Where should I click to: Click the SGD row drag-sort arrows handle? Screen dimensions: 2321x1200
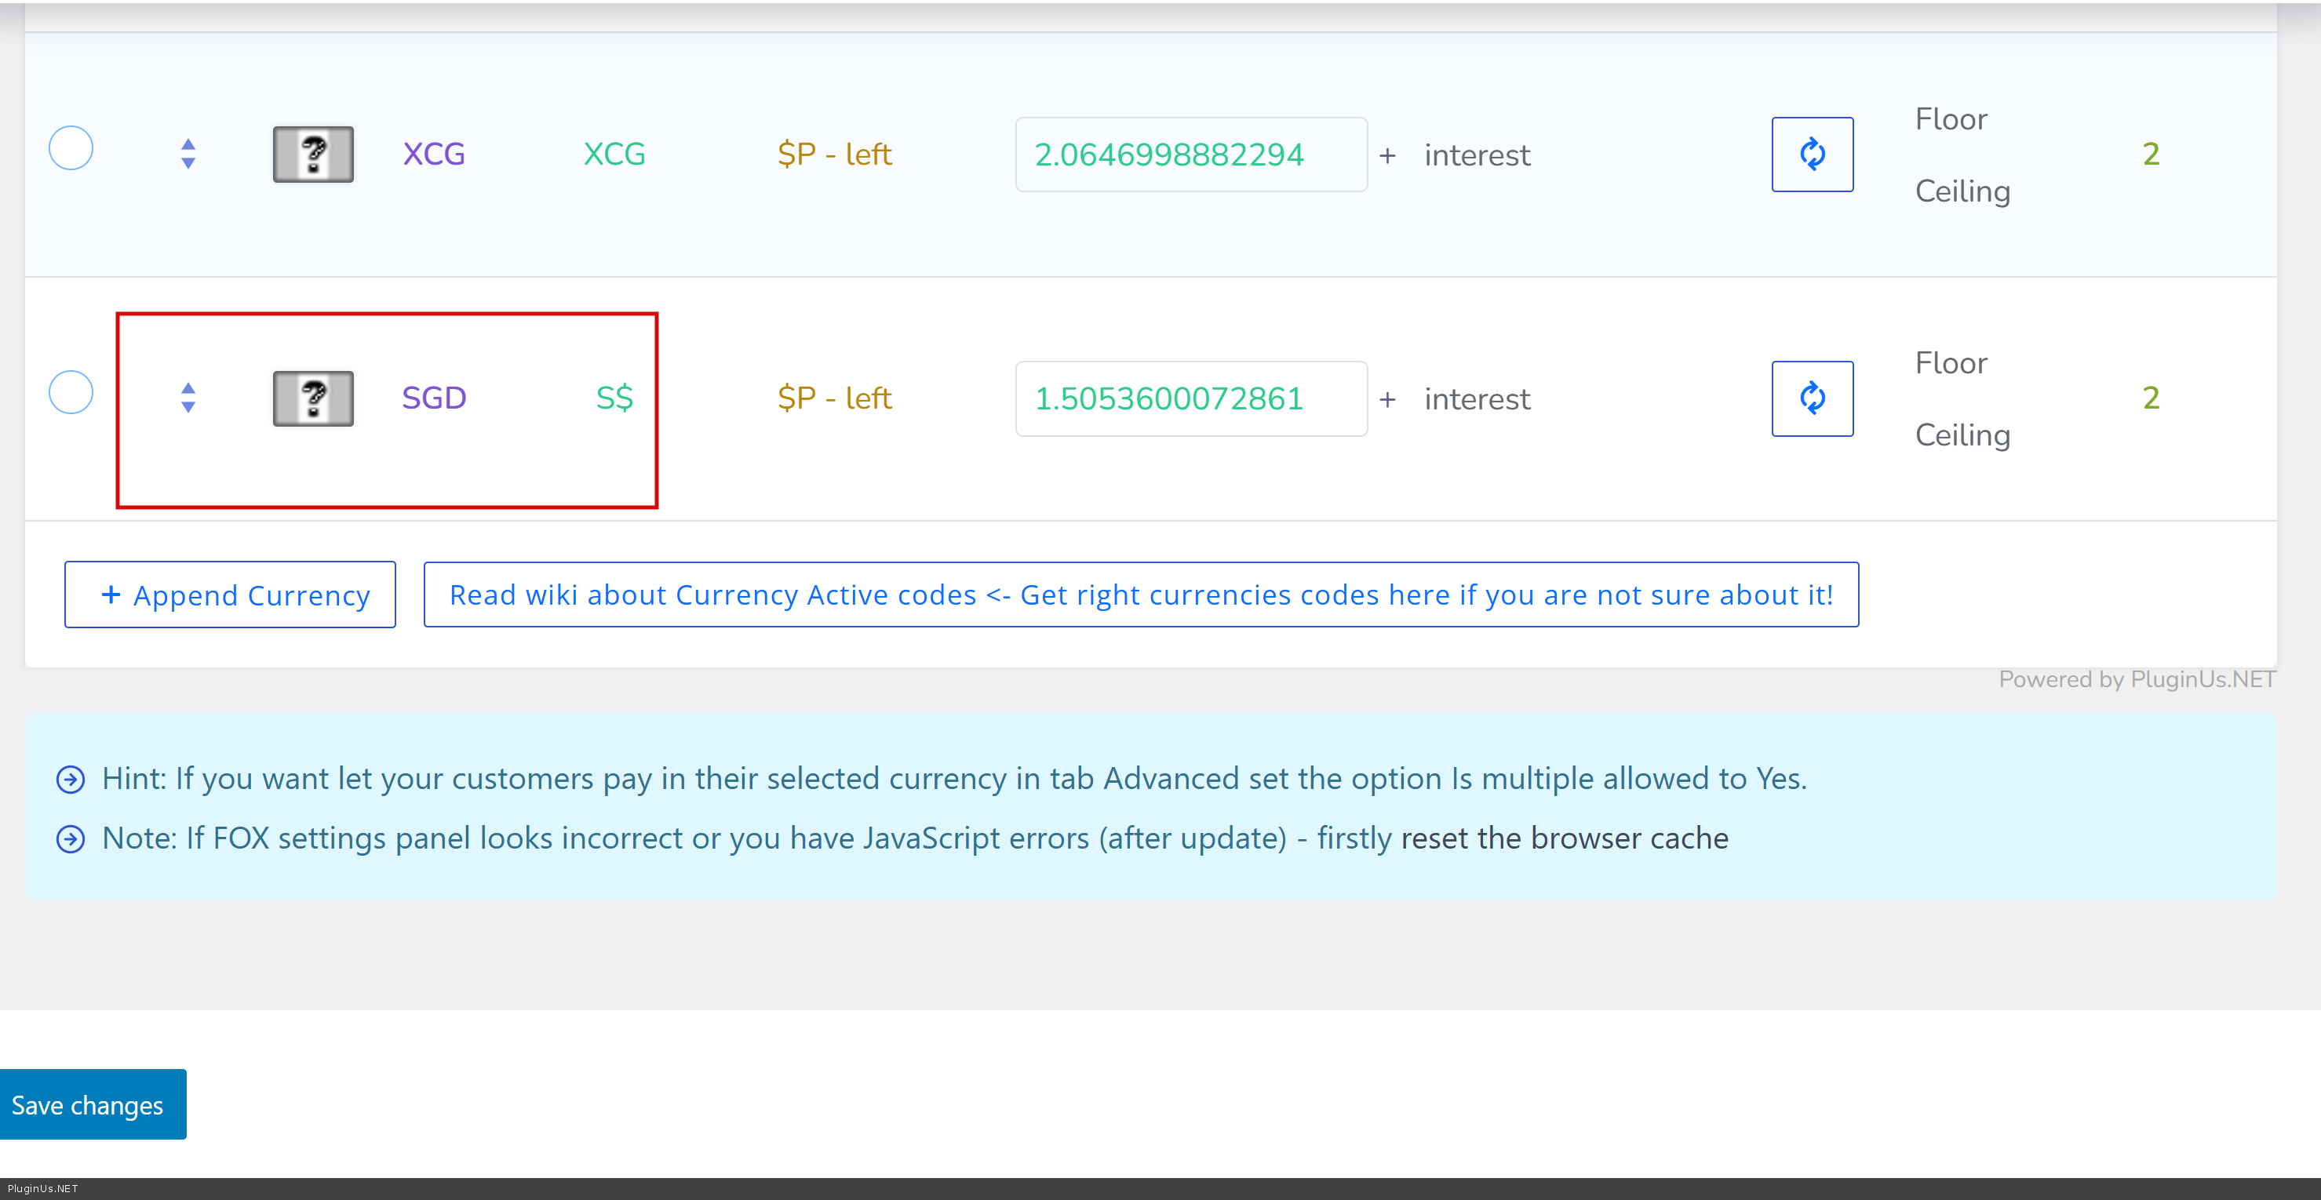click(188, 398)
